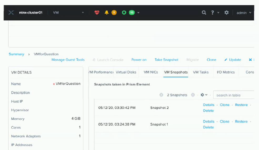Click the Summary breadcrumb link
The image size is (259, 150).
pyautogui.click(x=16, y=54)
